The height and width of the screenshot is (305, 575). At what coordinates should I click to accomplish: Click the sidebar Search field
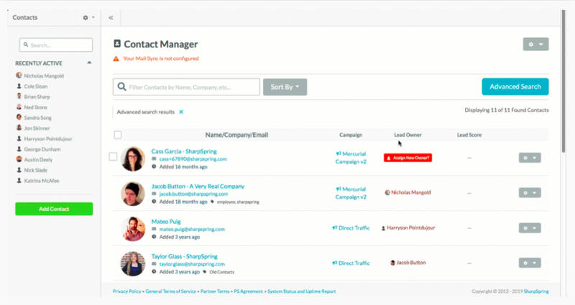coord(56,45)
